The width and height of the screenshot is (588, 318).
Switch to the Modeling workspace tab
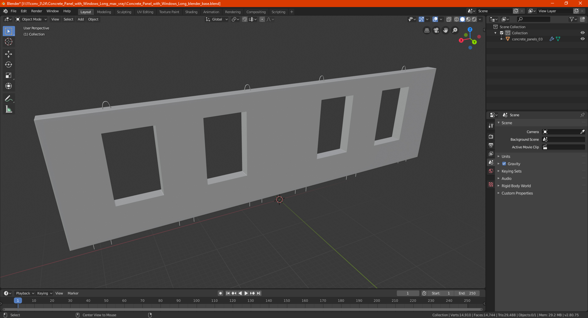[104, 12]
